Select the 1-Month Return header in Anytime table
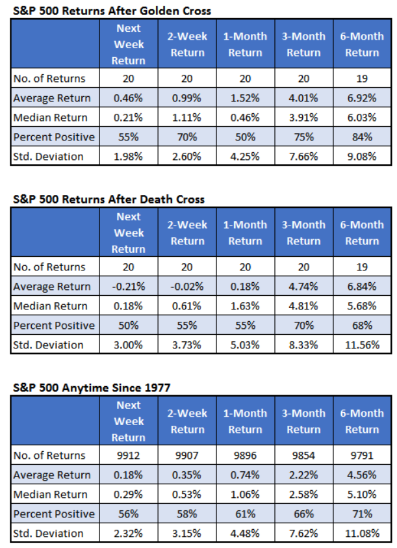 (245, 421)
